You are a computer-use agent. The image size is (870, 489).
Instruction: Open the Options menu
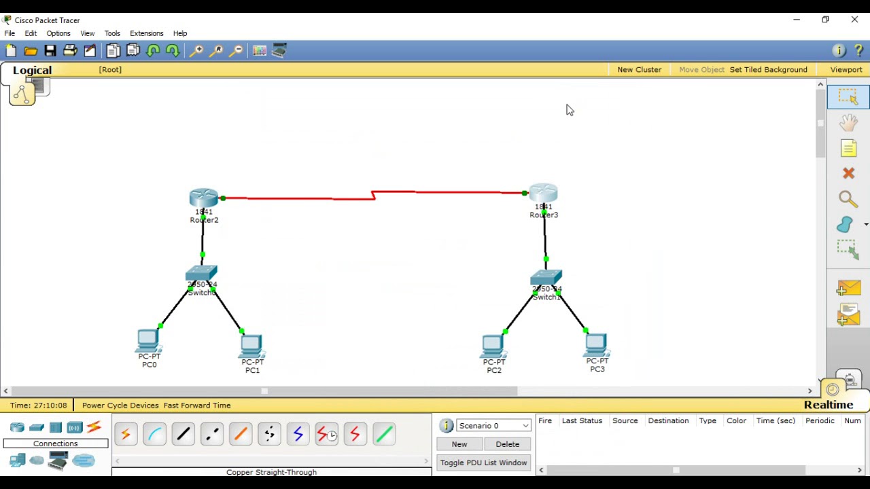(x=58, y=33)
